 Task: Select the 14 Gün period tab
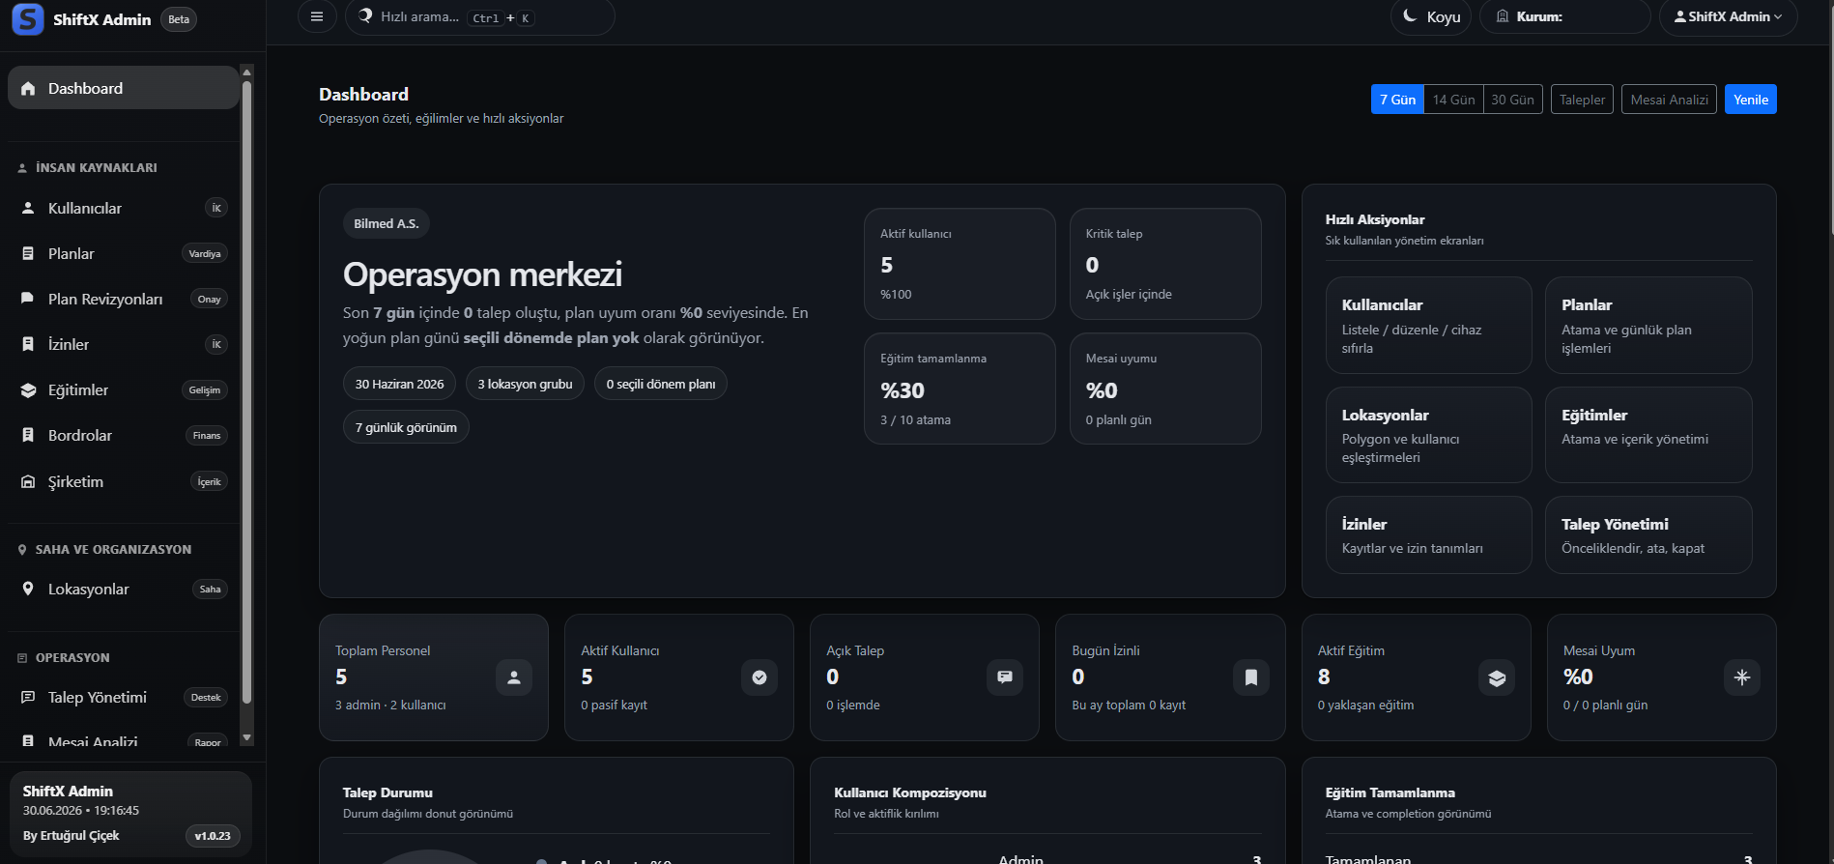tap(1453, 100)
